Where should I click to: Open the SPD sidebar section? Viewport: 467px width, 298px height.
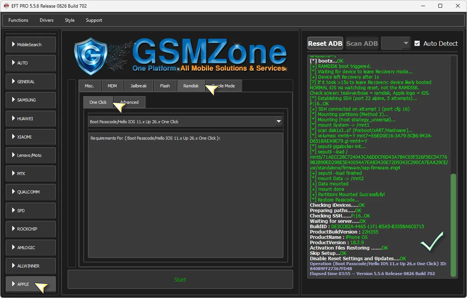coord(31,211)
